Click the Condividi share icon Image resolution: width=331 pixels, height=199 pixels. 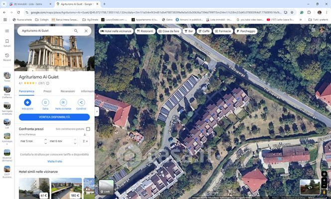coord(81,102)
